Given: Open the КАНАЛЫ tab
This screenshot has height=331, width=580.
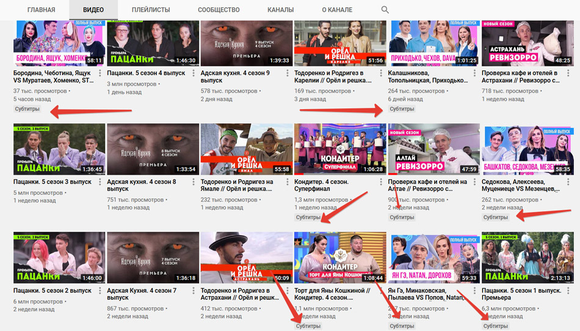Looking at the screenshot, I should point(280,10).
